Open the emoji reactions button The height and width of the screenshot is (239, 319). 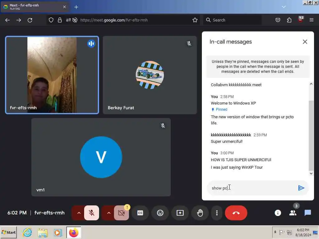(x=160, y=213)
